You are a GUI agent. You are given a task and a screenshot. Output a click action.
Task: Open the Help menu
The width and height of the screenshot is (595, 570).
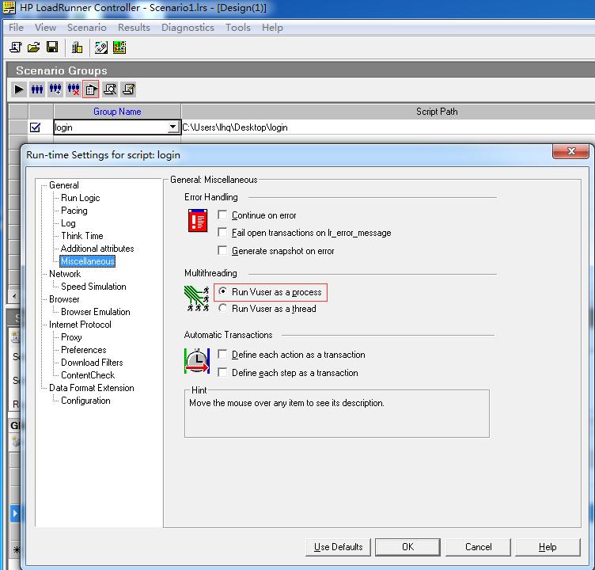pyautogui.click(x=272, y=28)
